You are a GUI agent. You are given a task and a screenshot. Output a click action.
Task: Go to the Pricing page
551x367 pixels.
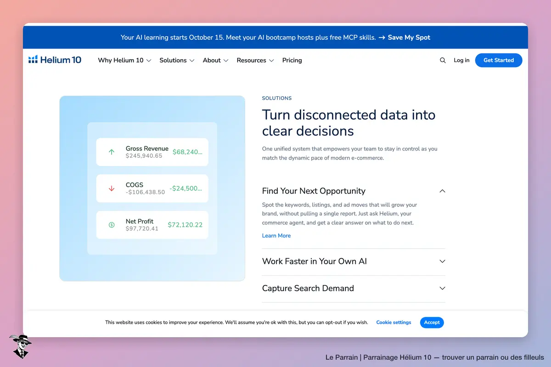[292, 60]
